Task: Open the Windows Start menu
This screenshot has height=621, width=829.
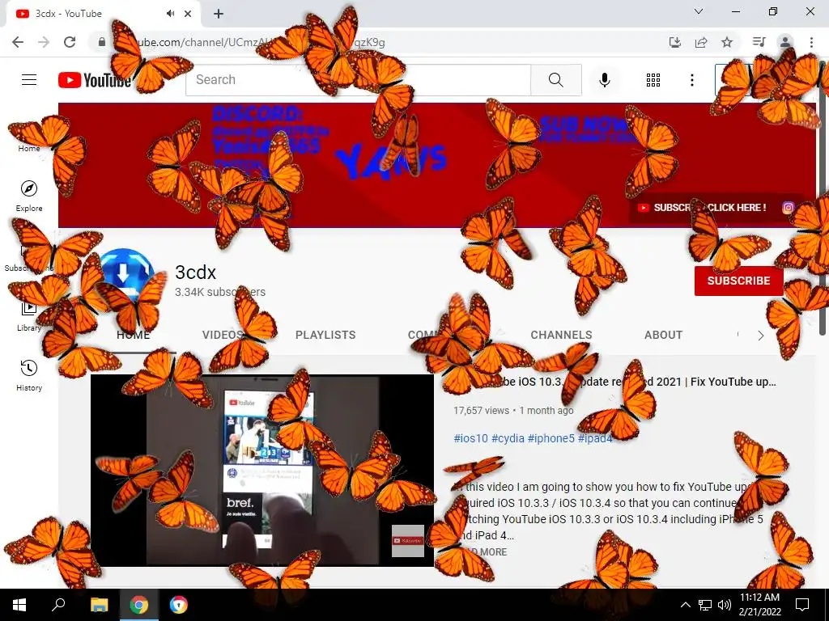Action: click(x=19, y=605)
